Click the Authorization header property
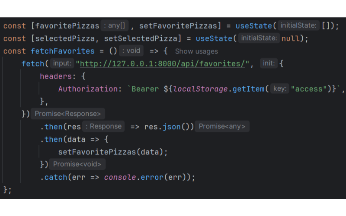The width and height of the screenshot is (346, 216). (x=88, y=89)
